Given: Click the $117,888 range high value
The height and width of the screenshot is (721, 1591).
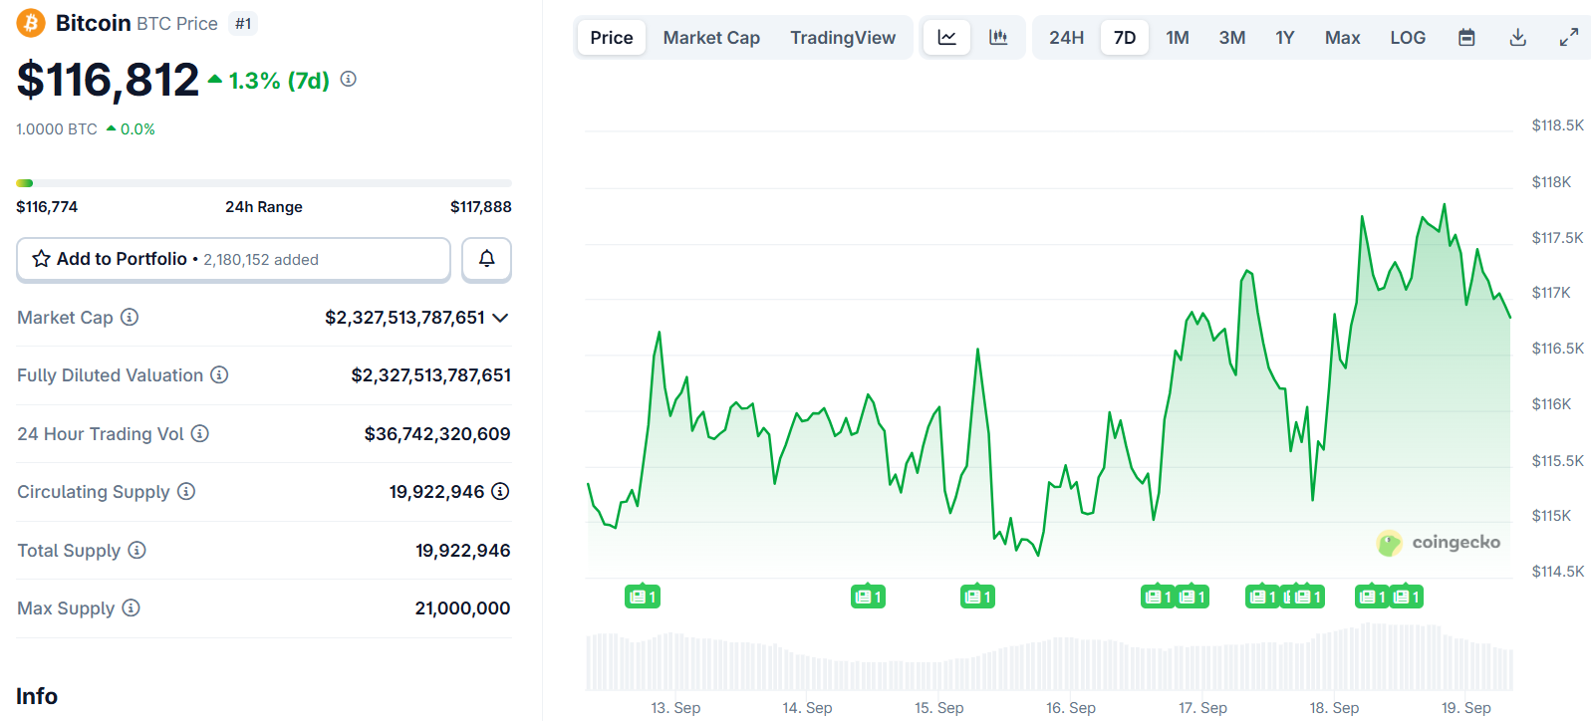Looking at the screenshot, I should coord(481,207).
